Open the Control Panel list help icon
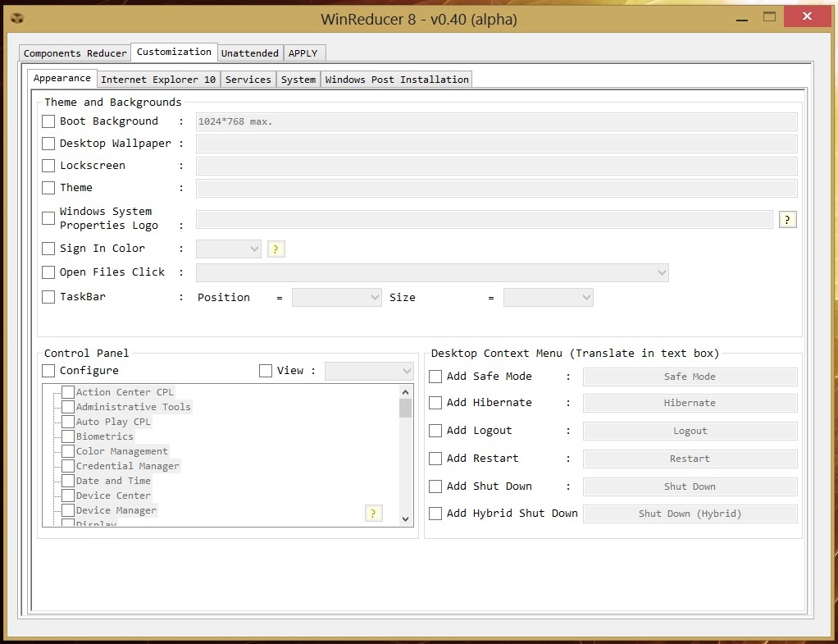This screenshot has width=838, height=644. pyautogui.click(x=374, y=513)
